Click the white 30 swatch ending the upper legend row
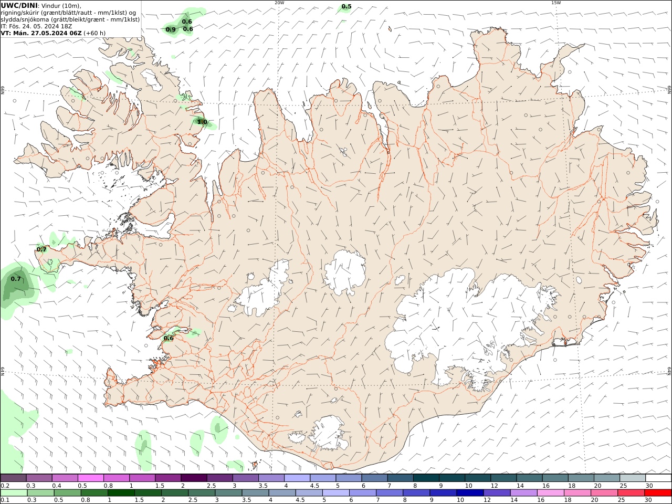 coord(658,478)
